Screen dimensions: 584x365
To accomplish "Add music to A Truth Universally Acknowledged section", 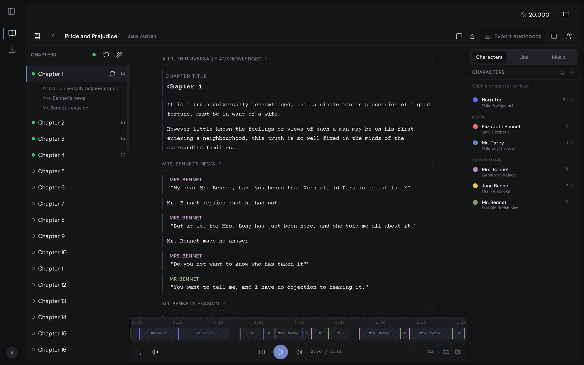I will [432, 59].
